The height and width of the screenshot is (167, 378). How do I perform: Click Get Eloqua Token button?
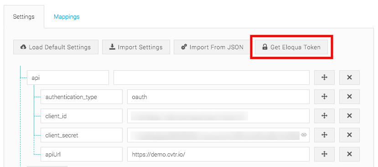click(291, 47)
